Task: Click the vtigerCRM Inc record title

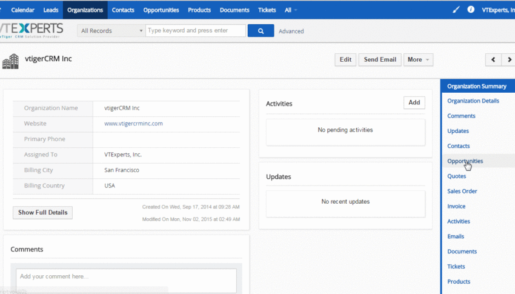Action: tap(48, 59)
